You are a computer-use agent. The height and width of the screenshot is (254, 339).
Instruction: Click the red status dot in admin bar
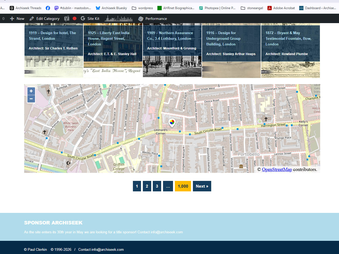click(x=75, y=19)
